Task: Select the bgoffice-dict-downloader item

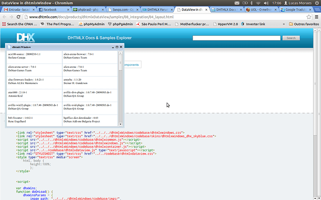Action: [90, 121]
